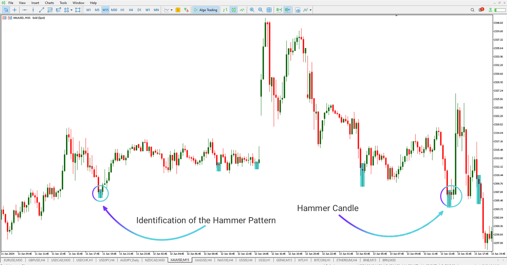
Task: Open the chart type dropdown arrow
Action: pos(171,10)
